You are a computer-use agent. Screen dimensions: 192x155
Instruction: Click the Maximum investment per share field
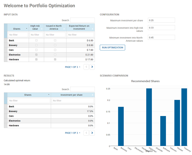click(161, 20)
